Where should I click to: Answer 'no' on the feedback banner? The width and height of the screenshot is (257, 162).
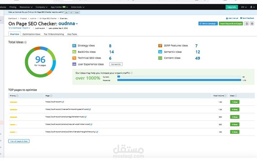pyautogui.click(x=71, y=12)
